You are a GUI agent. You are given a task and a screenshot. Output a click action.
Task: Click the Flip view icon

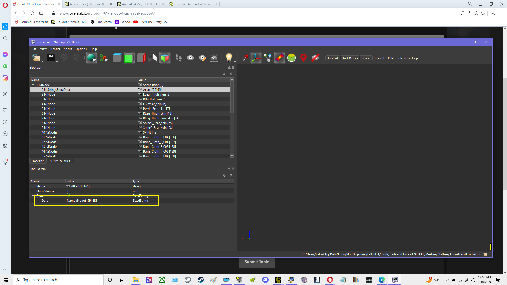pyautogui.click(x=153, y=58)
